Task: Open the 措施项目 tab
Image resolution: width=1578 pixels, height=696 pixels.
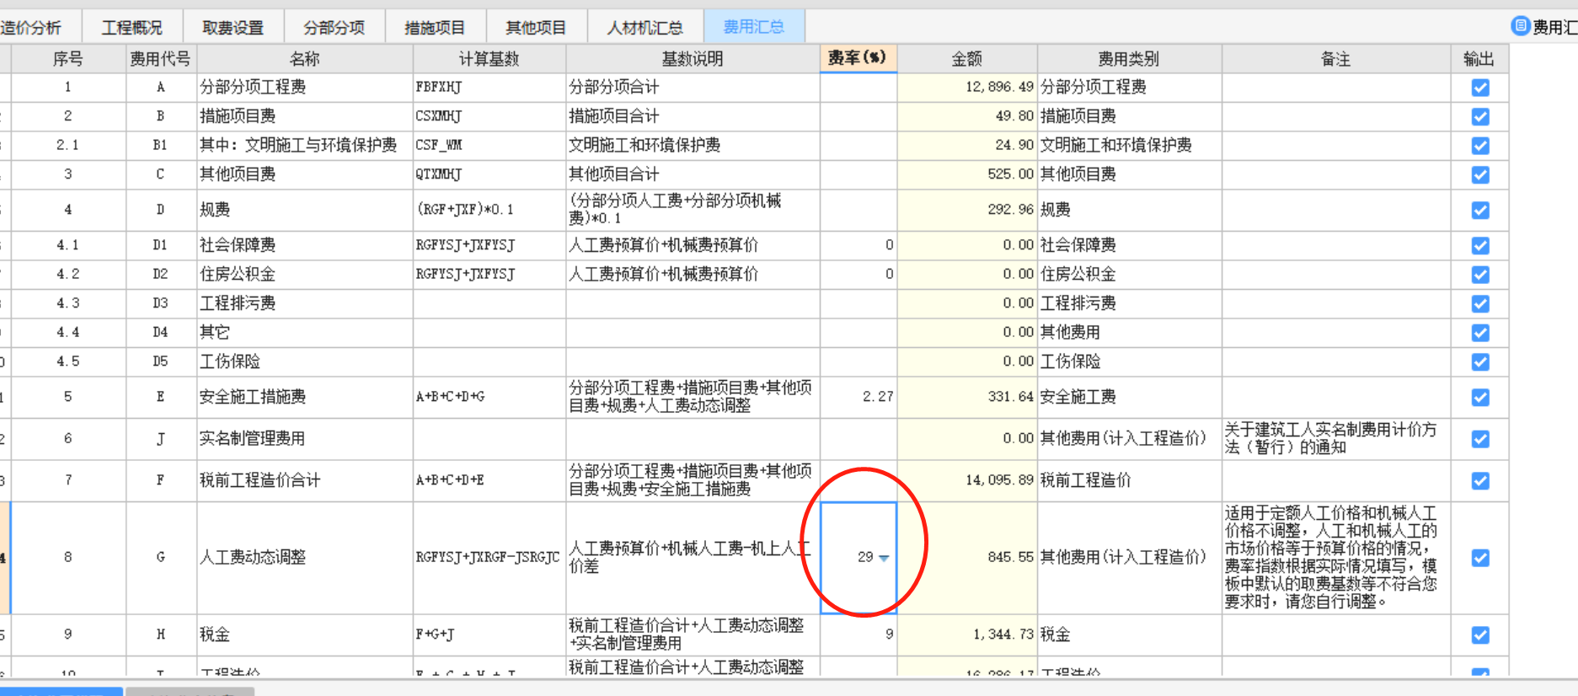Action: coord(435,28)
